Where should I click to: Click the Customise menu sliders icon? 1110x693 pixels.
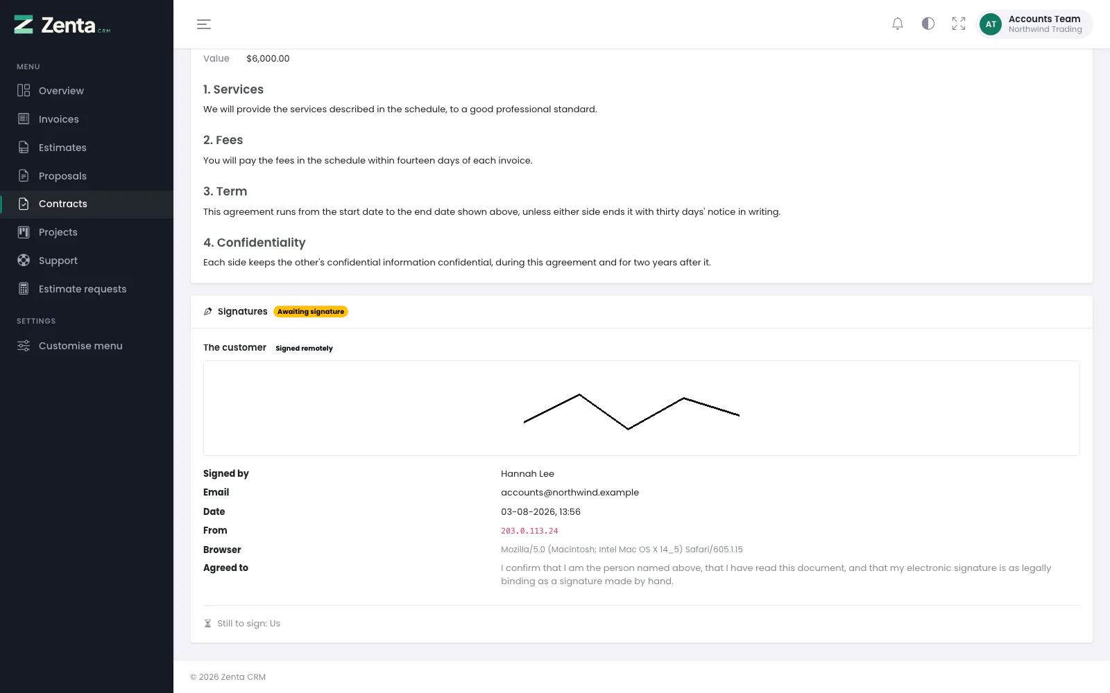point(24,346)
